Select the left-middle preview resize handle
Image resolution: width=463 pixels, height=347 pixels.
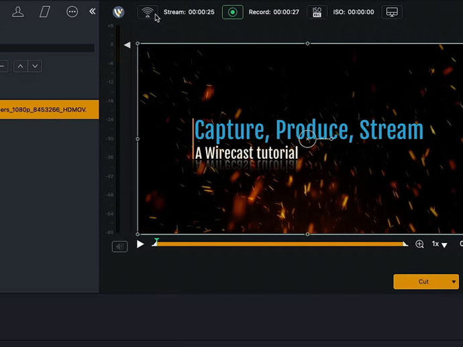138,139
